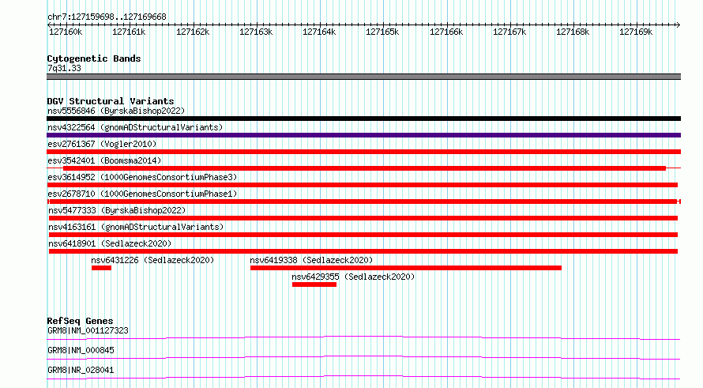Open GRM8|NM_000845 gene label
703x388 pixels.
click(x=81, y=350)
